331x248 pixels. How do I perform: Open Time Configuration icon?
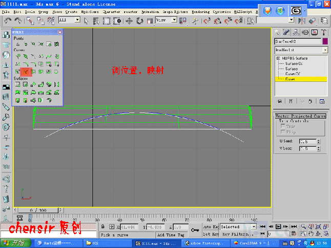[294, 234]
